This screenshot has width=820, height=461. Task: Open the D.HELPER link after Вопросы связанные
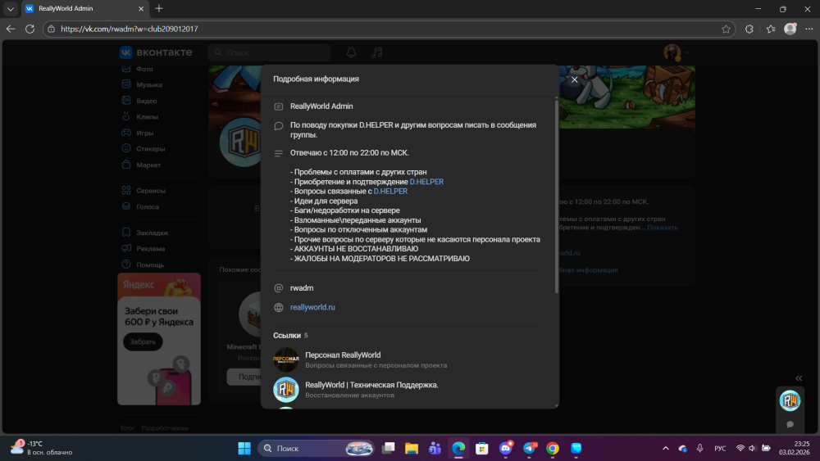click(x=390, y=191)
